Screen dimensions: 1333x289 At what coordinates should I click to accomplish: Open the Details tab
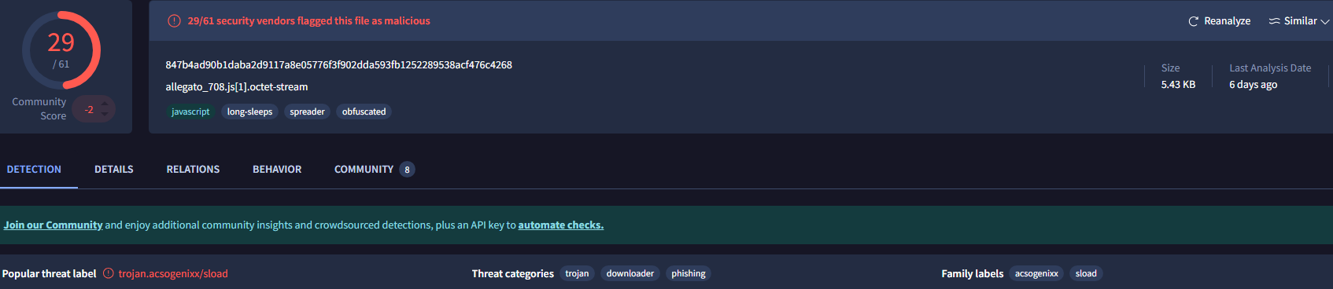click(x=114, y=170)
